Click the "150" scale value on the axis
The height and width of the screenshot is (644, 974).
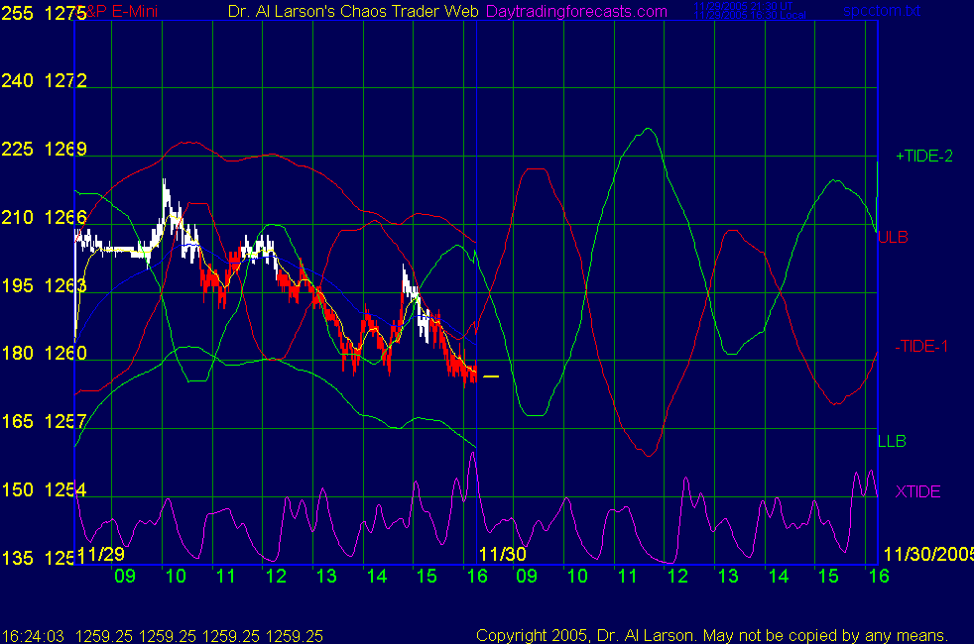click(x=18, y=489)
